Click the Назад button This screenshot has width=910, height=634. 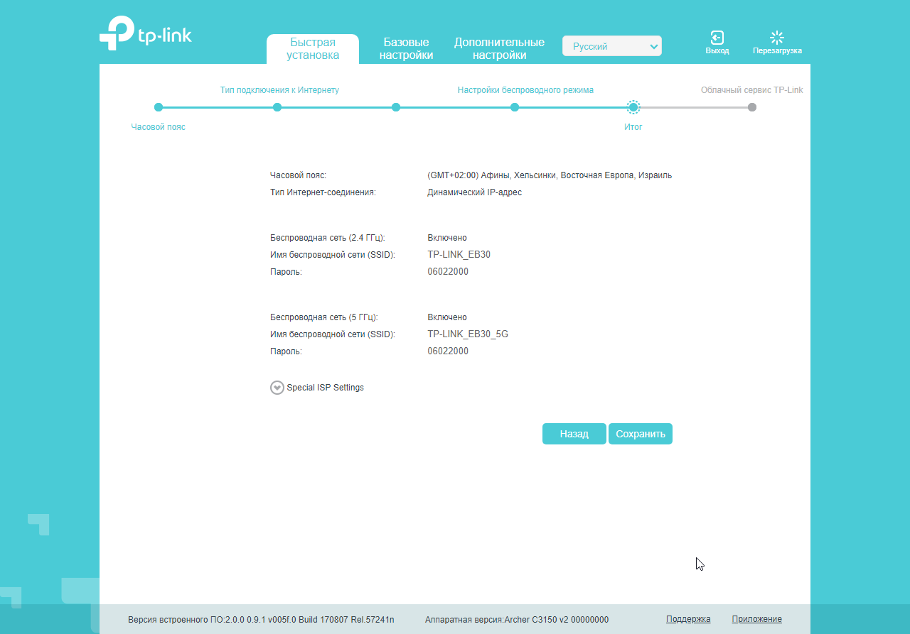574,434
